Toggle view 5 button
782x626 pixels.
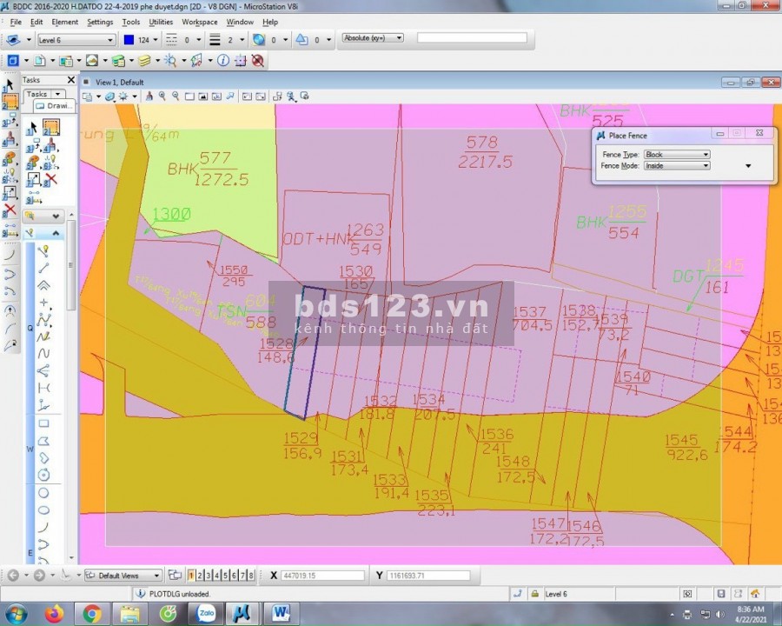coord(225,576)
